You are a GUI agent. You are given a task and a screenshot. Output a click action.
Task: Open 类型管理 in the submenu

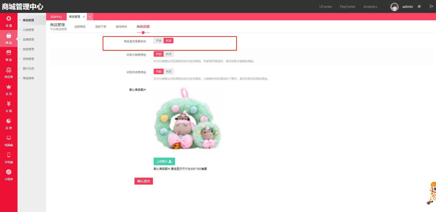pos(28,49)
